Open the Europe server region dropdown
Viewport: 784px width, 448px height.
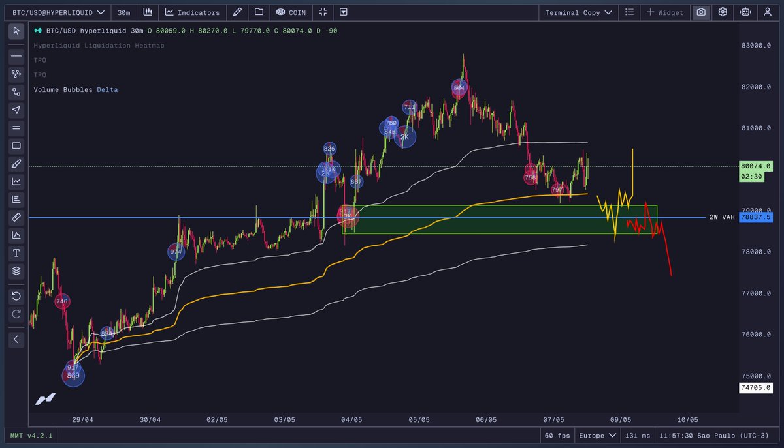(x=599, y=435)
